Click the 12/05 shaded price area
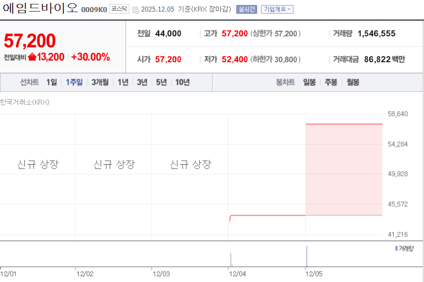Screen dimensions: 424x282 click(x=344, y=170)
